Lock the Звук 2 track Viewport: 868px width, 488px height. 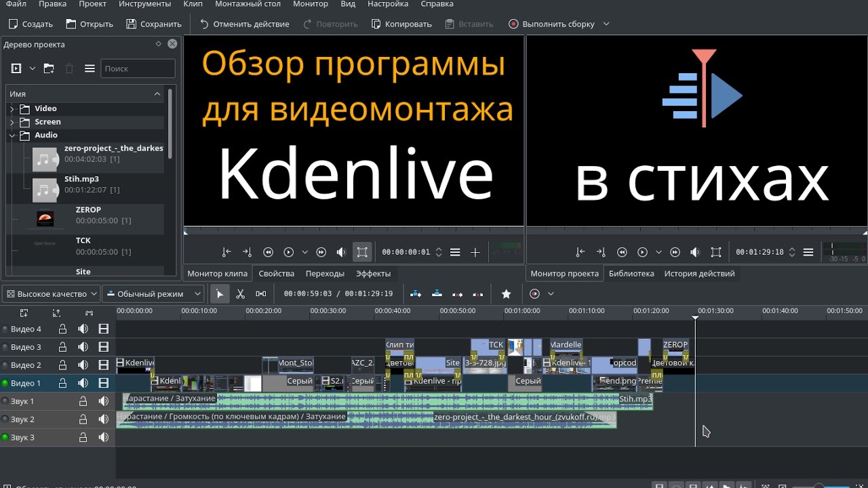pyautogui.click(x=83, y=420)
